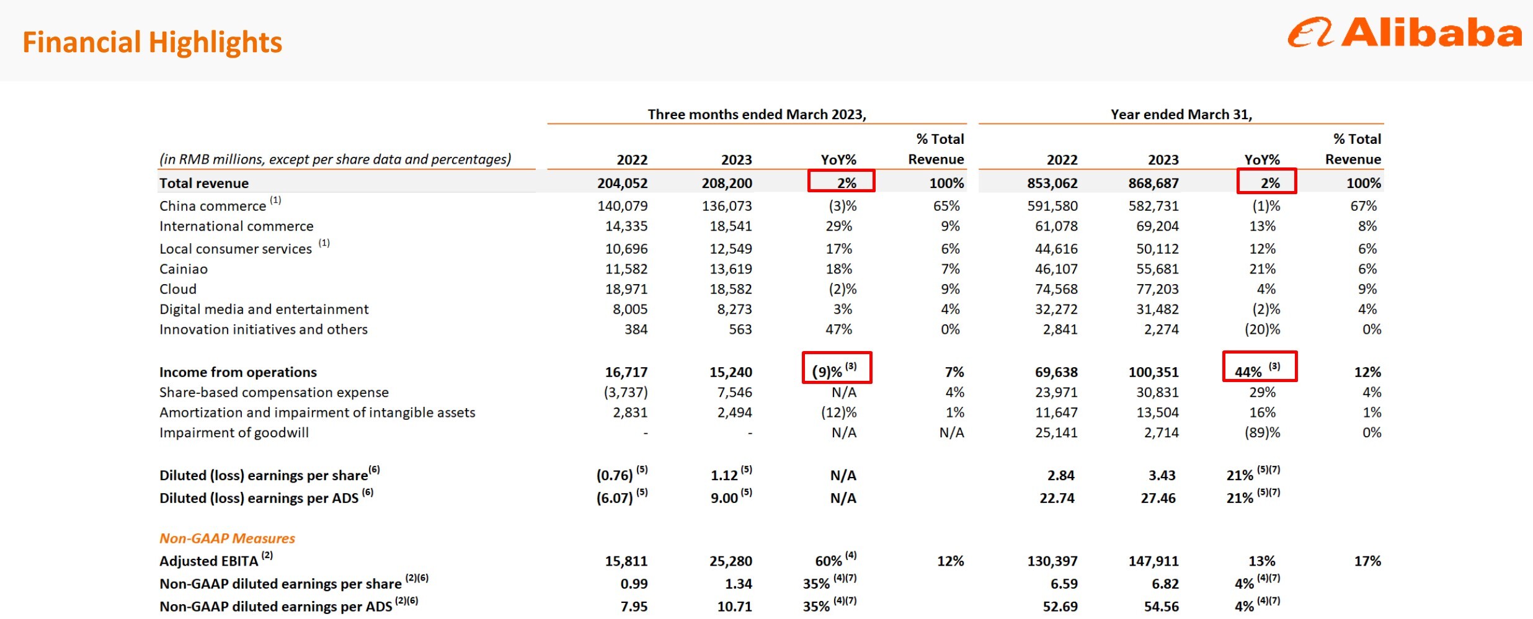Click diluted earnings per ADS 9.00

pyautogui.click(x=724, y=498)
